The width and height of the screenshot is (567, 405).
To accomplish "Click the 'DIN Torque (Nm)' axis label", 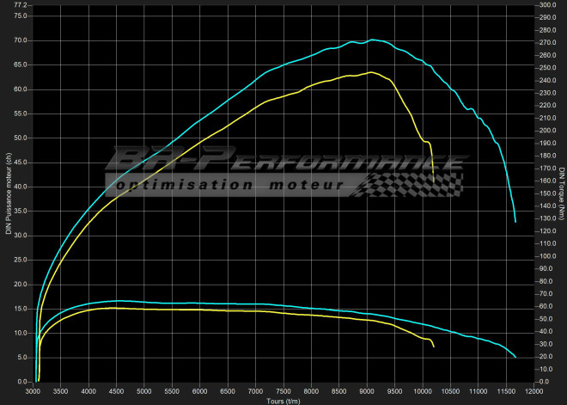I will [x=561, y=193].
